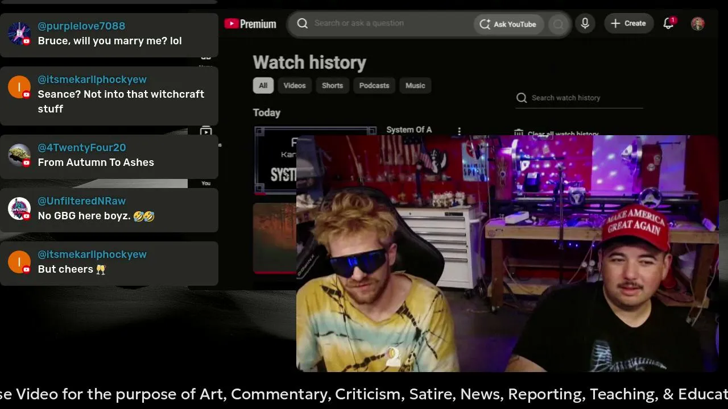
Task: Click the Today section label
Action: pyautogui.click(x=267, y=112)
